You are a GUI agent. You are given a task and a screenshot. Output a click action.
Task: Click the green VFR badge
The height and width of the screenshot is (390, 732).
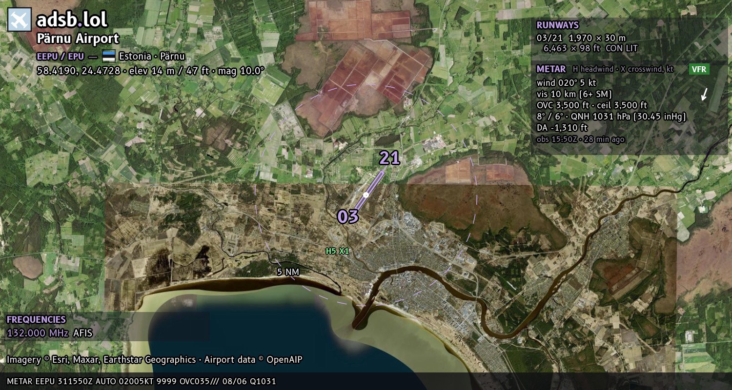pos(699,69)
